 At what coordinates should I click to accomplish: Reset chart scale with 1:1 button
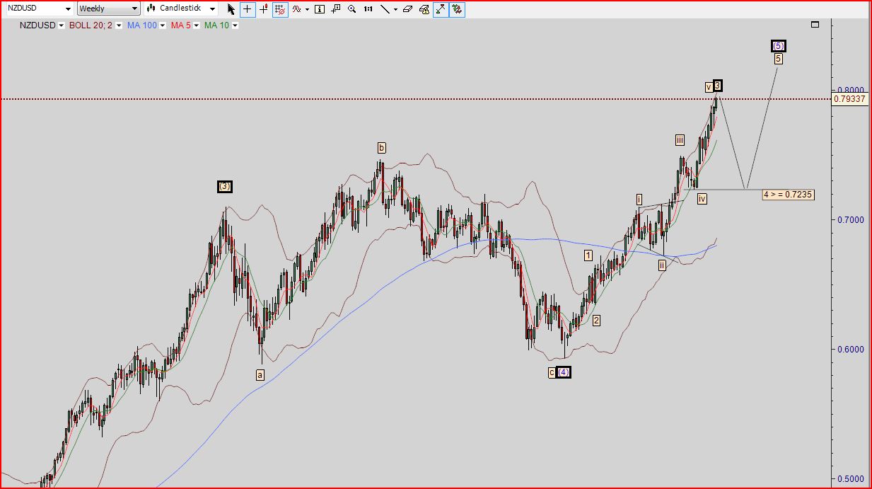[368, 9]
